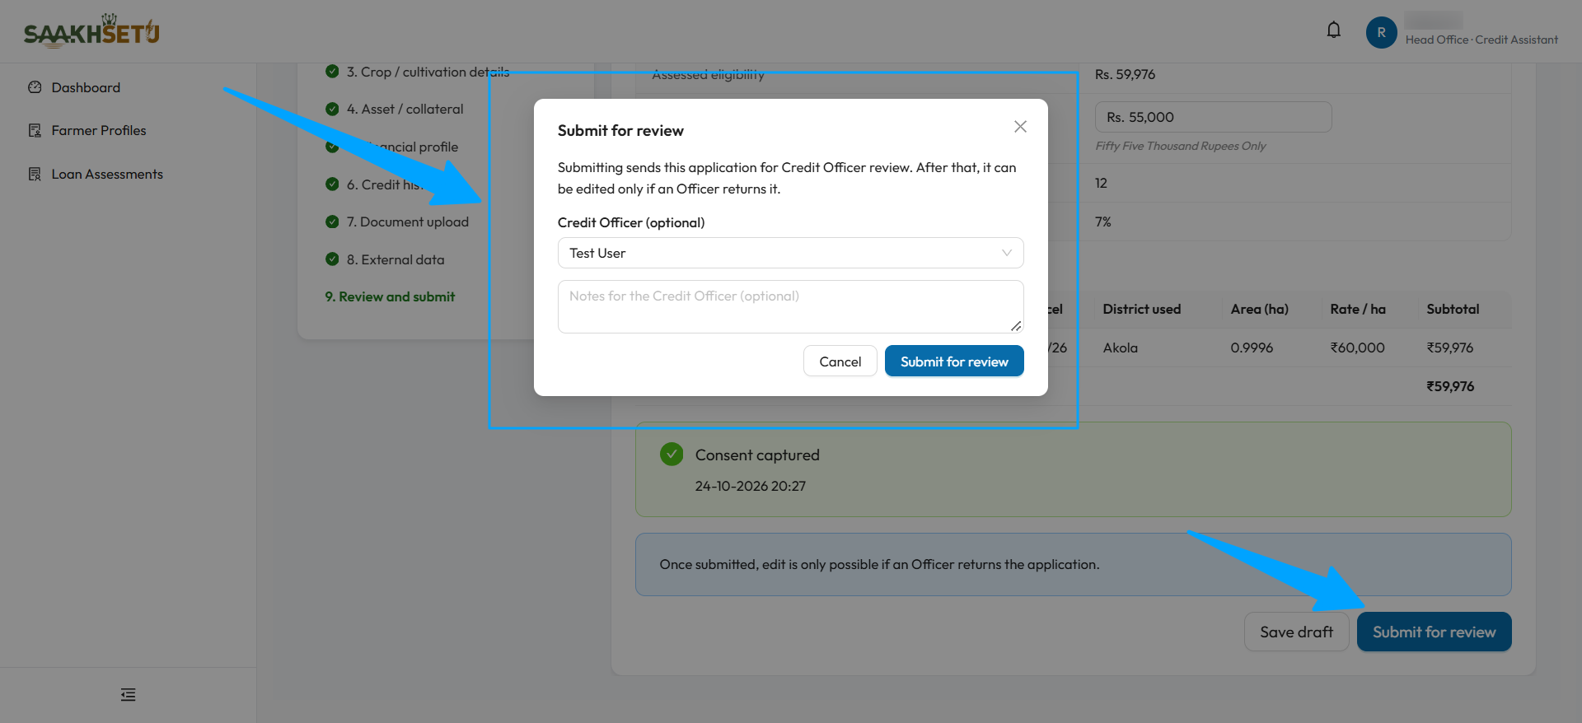Click the Consent captured check icon
This screenshot has height=723, width=1582.
[672, 454]
